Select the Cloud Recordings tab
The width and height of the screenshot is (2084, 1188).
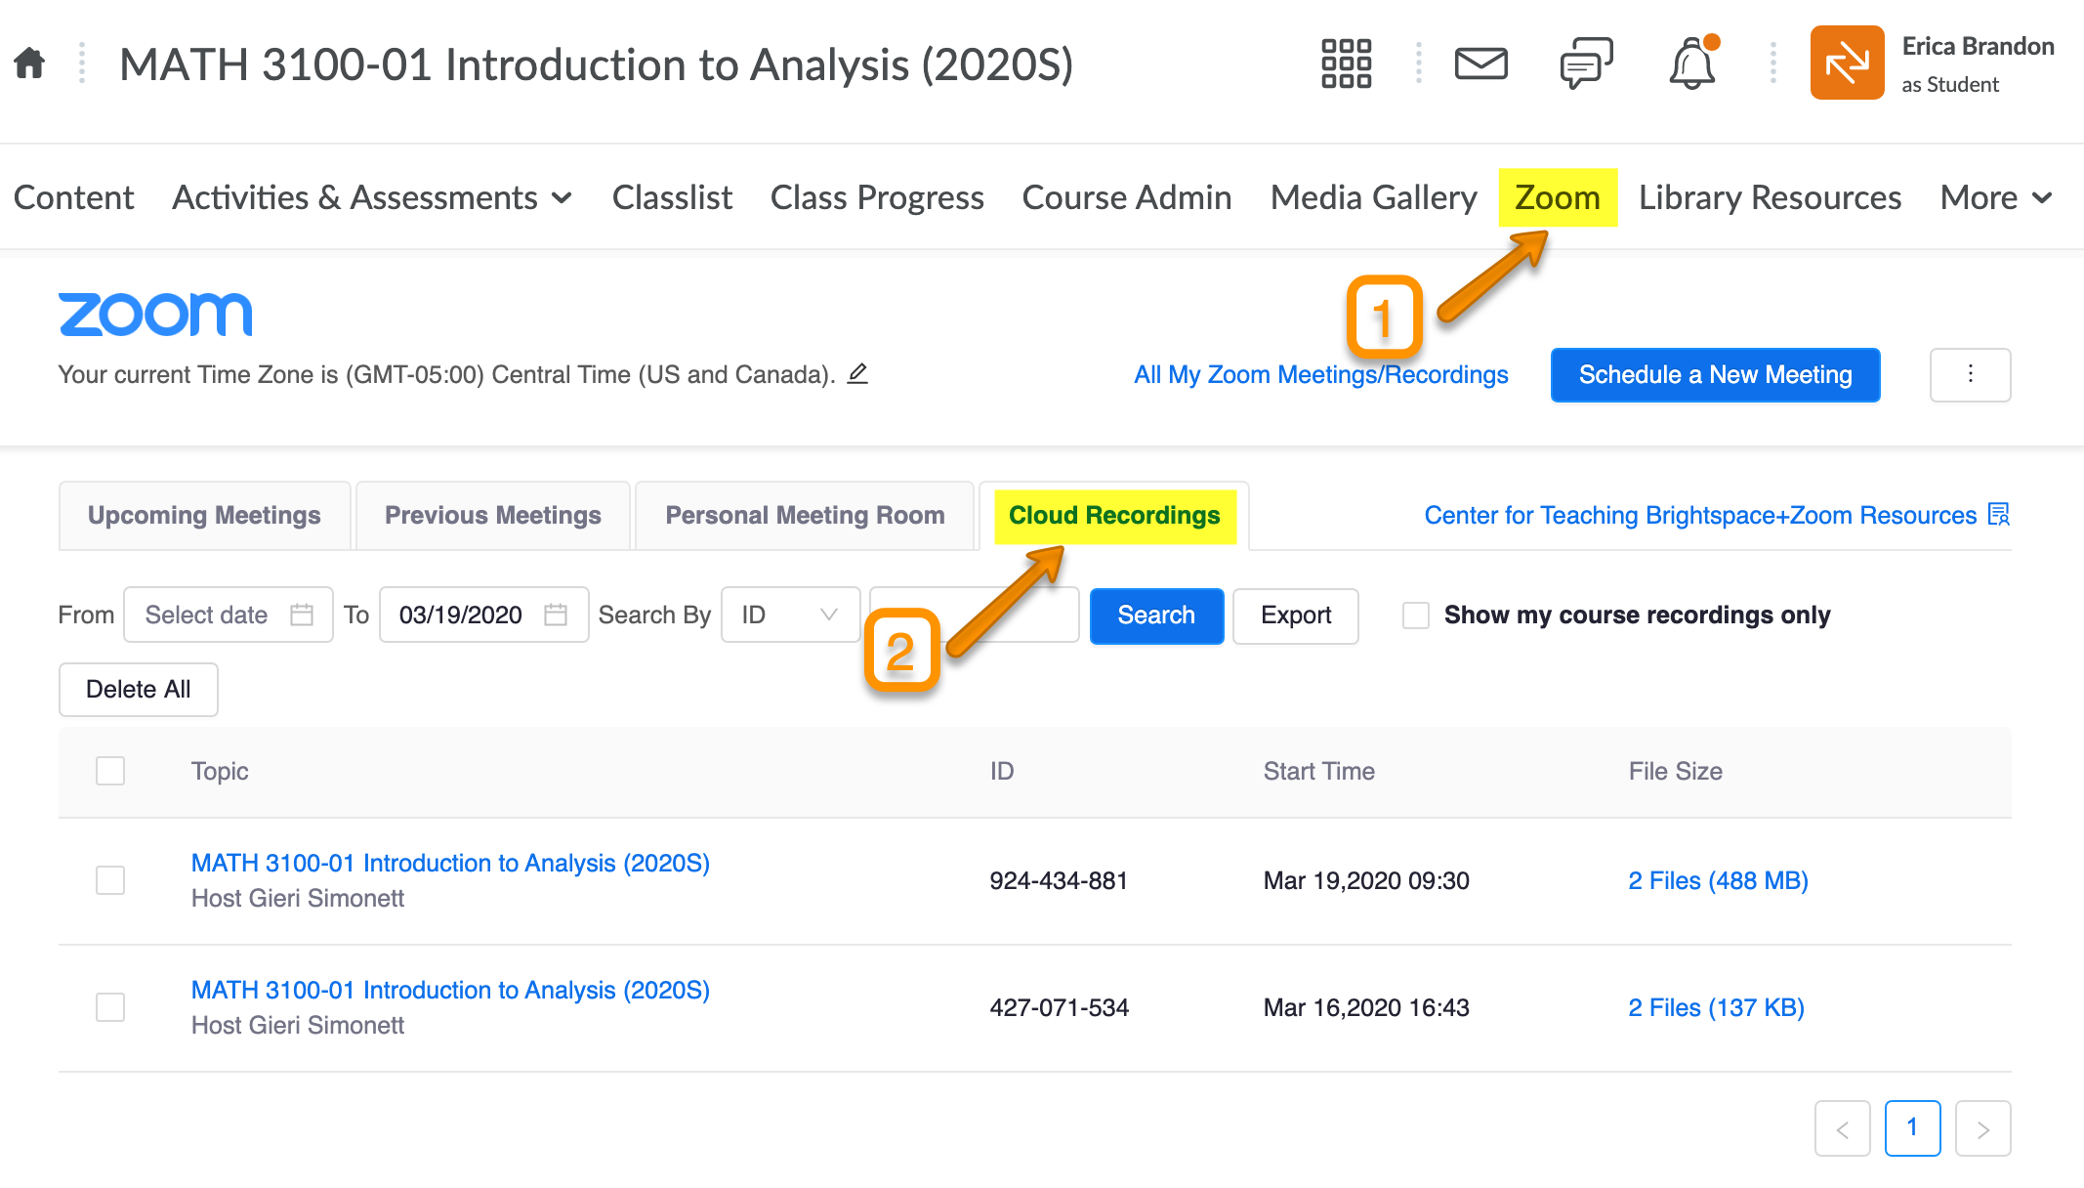(x=1113, y=515)
